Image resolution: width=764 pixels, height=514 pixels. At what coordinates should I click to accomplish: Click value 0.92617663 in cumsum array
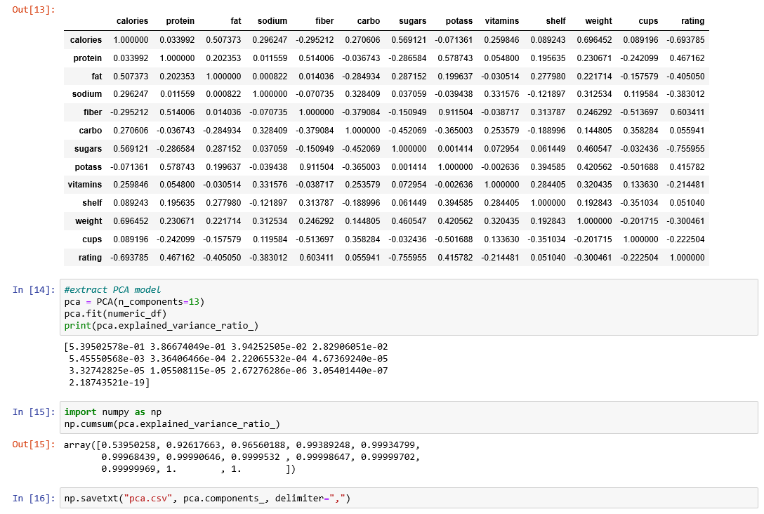point(193,444)
